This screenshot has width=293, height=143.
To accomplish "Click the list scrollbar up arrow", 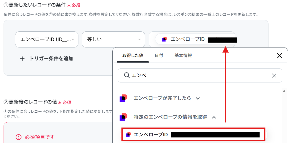I will pos(284,91).
